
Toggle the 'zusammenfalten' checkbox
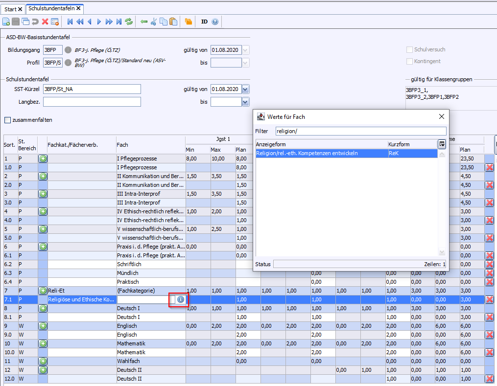pyautogui.click(x=7, y=120)
